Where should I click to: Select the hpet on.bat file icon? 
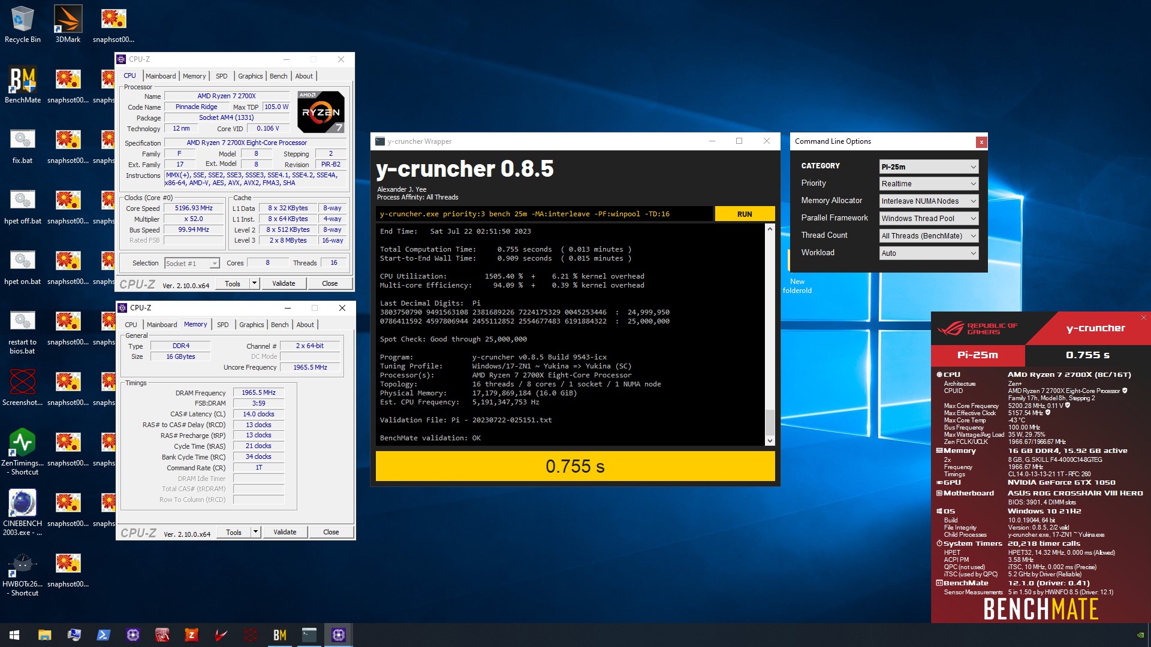coord(23,266)
